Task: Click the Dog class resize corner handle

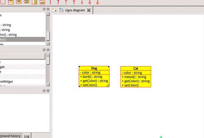Action: pyautogui.click(x=108, y=86)
